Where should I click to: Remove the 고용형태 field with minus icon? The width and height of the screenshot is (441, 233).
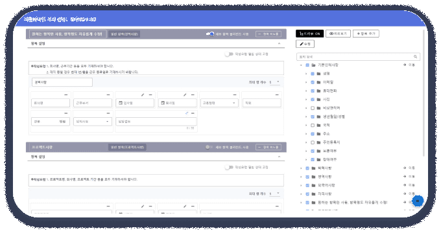click(235, 95)
